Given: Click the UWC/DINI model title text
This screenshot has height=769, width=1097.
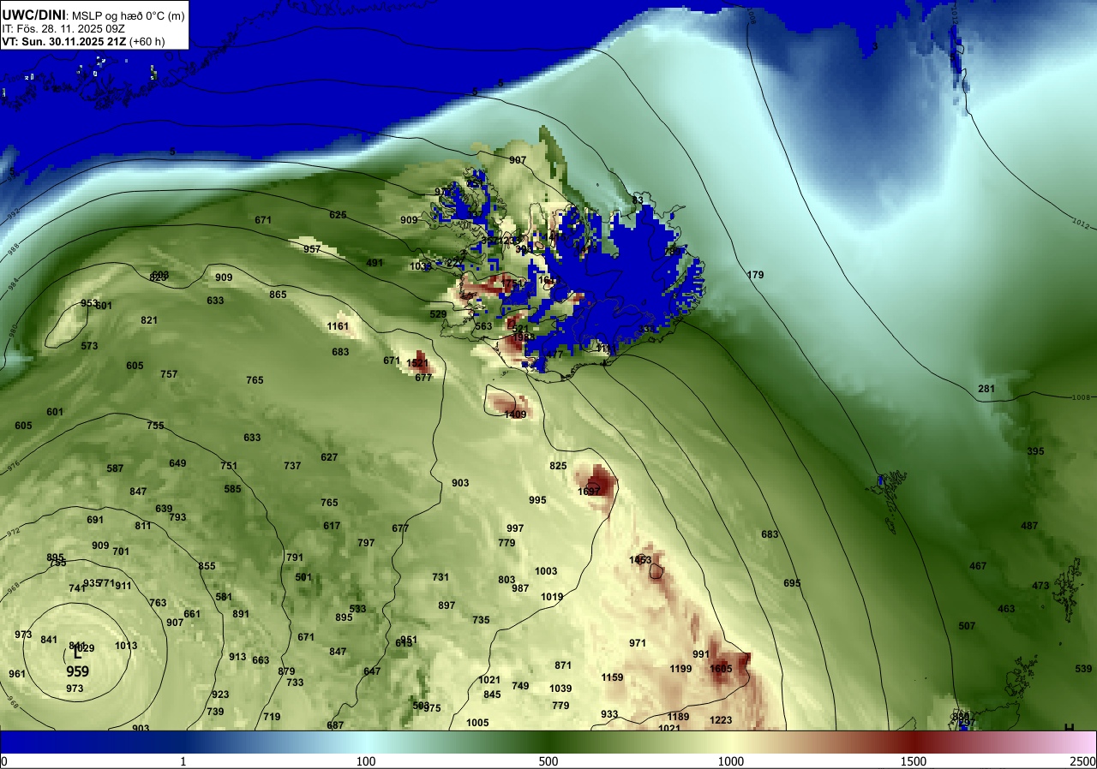Looking at the screenshot, I should (33, 15).
